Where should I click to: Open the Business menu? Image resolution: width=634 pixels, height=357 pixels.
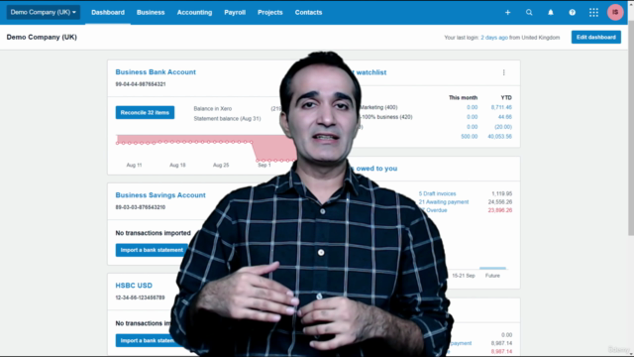[x=151, y=13]
